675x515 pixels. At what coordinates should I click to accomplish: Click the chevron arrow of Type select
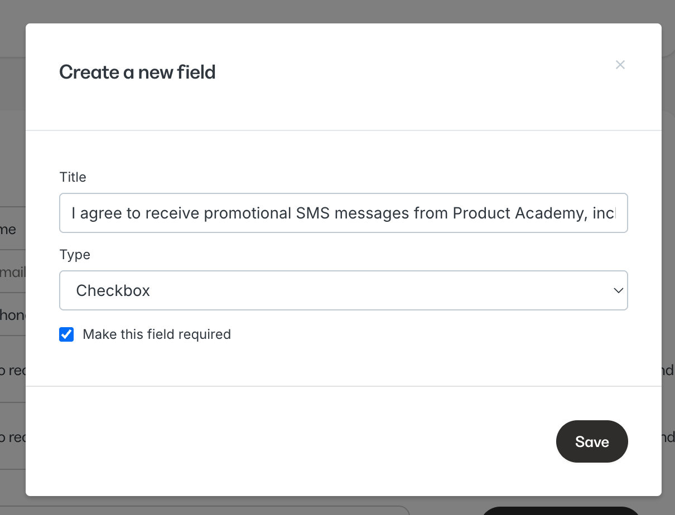click(618, 290)
